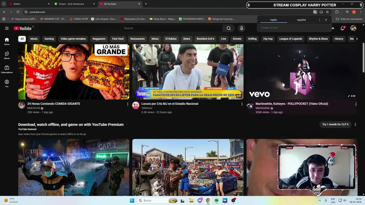Open options for Locura por Cris MJ video
This screenshot has height=205, width=365.
[242, 104]
